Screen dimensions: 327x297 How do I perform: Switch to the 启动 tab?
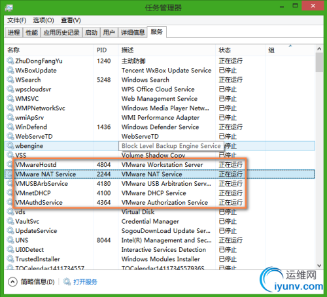(91, 33)
